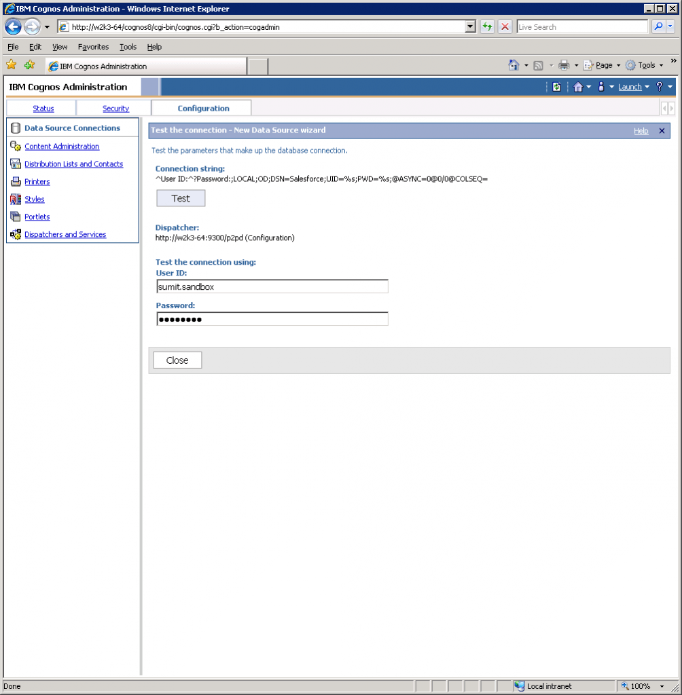Image resolution: width=682 pixels, height=695 pixels.
Task: Open Content Administration link
Action: click(x=62, y=147)
